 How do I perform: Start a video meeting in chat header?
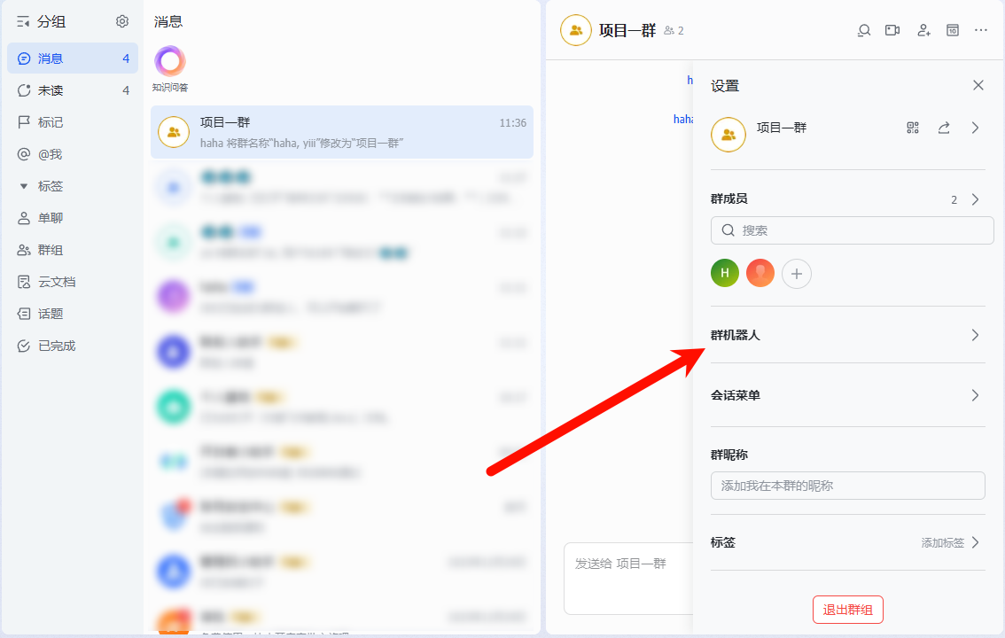pos(892,30)
